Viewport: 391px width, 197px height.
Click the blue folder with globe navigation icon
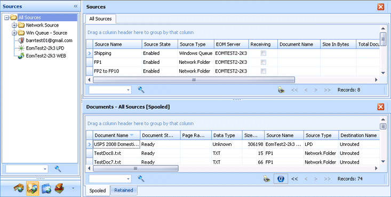coord(46,188)
